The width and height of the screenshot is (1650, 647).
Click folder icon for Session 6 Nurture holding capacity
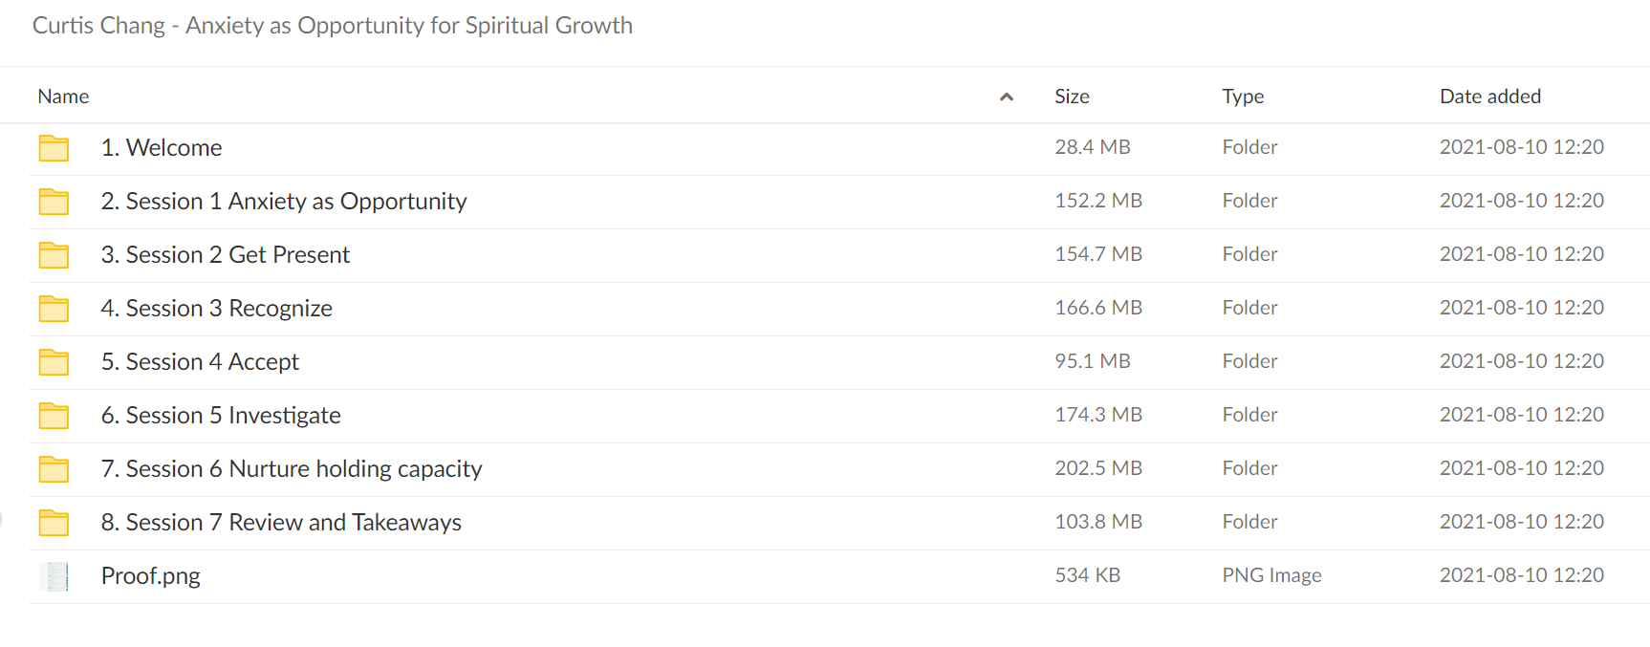pos(54,469)
